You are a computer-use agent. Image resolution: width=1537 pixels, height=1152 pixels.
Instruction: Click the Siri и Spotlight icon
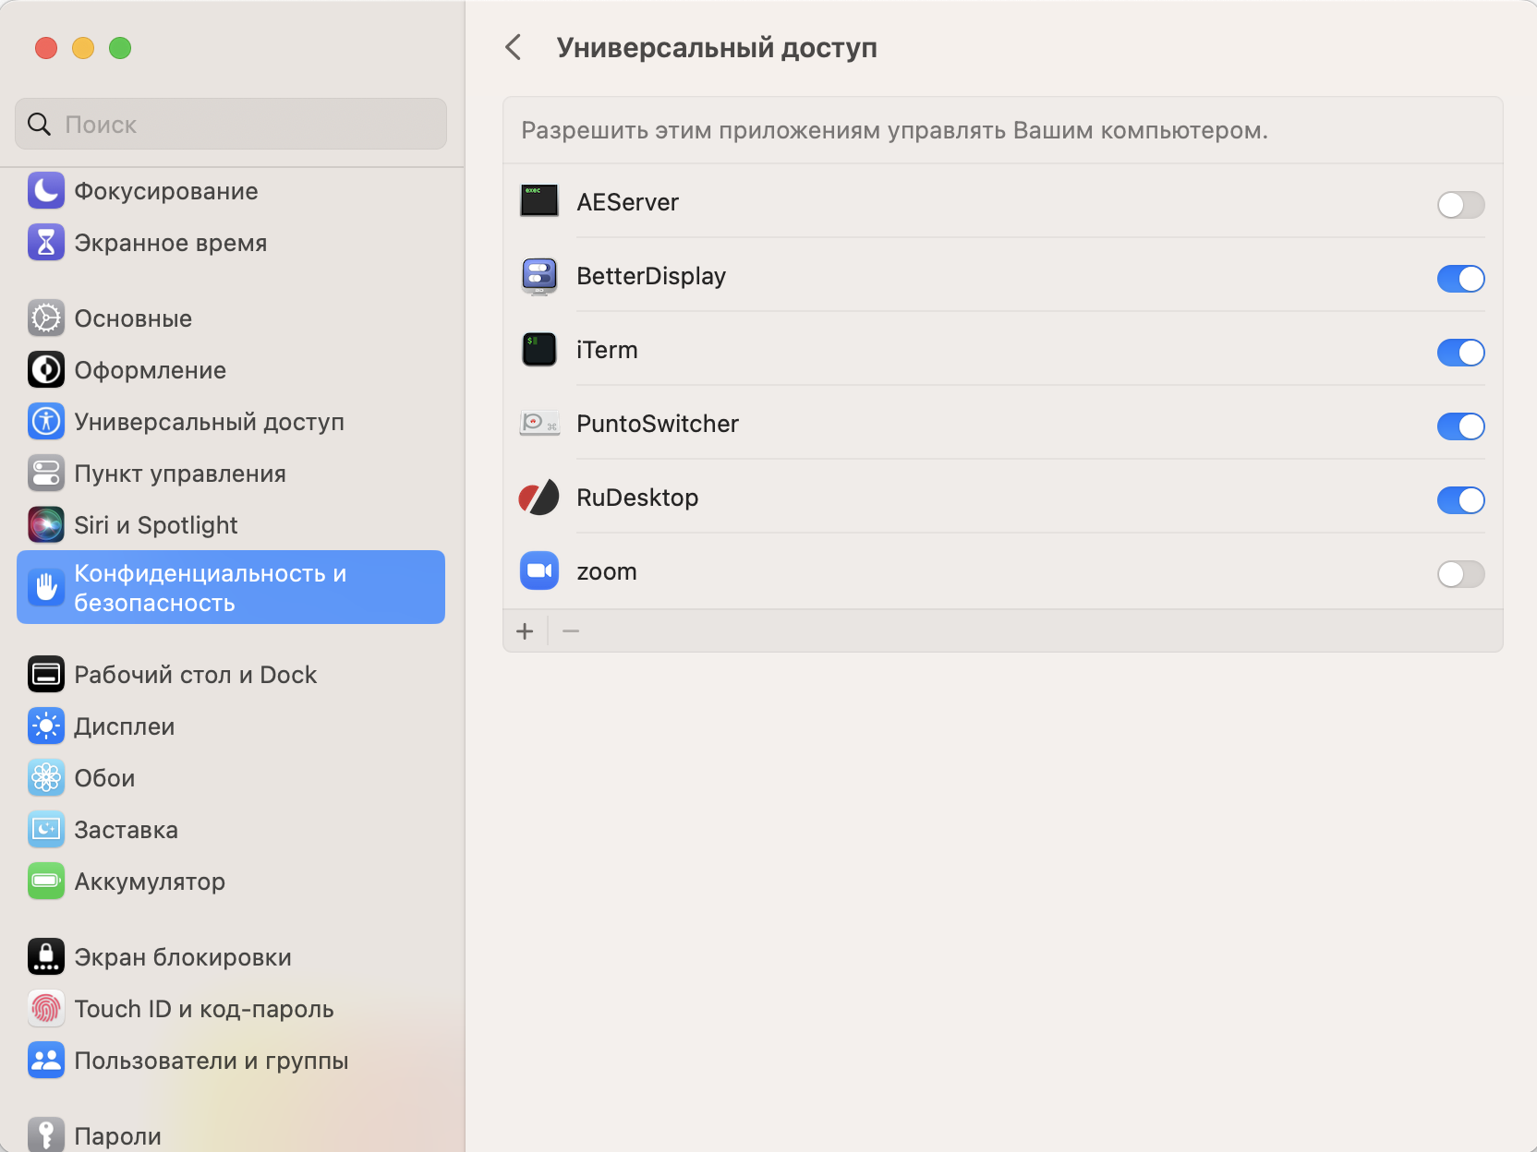[x=45, y=525]
